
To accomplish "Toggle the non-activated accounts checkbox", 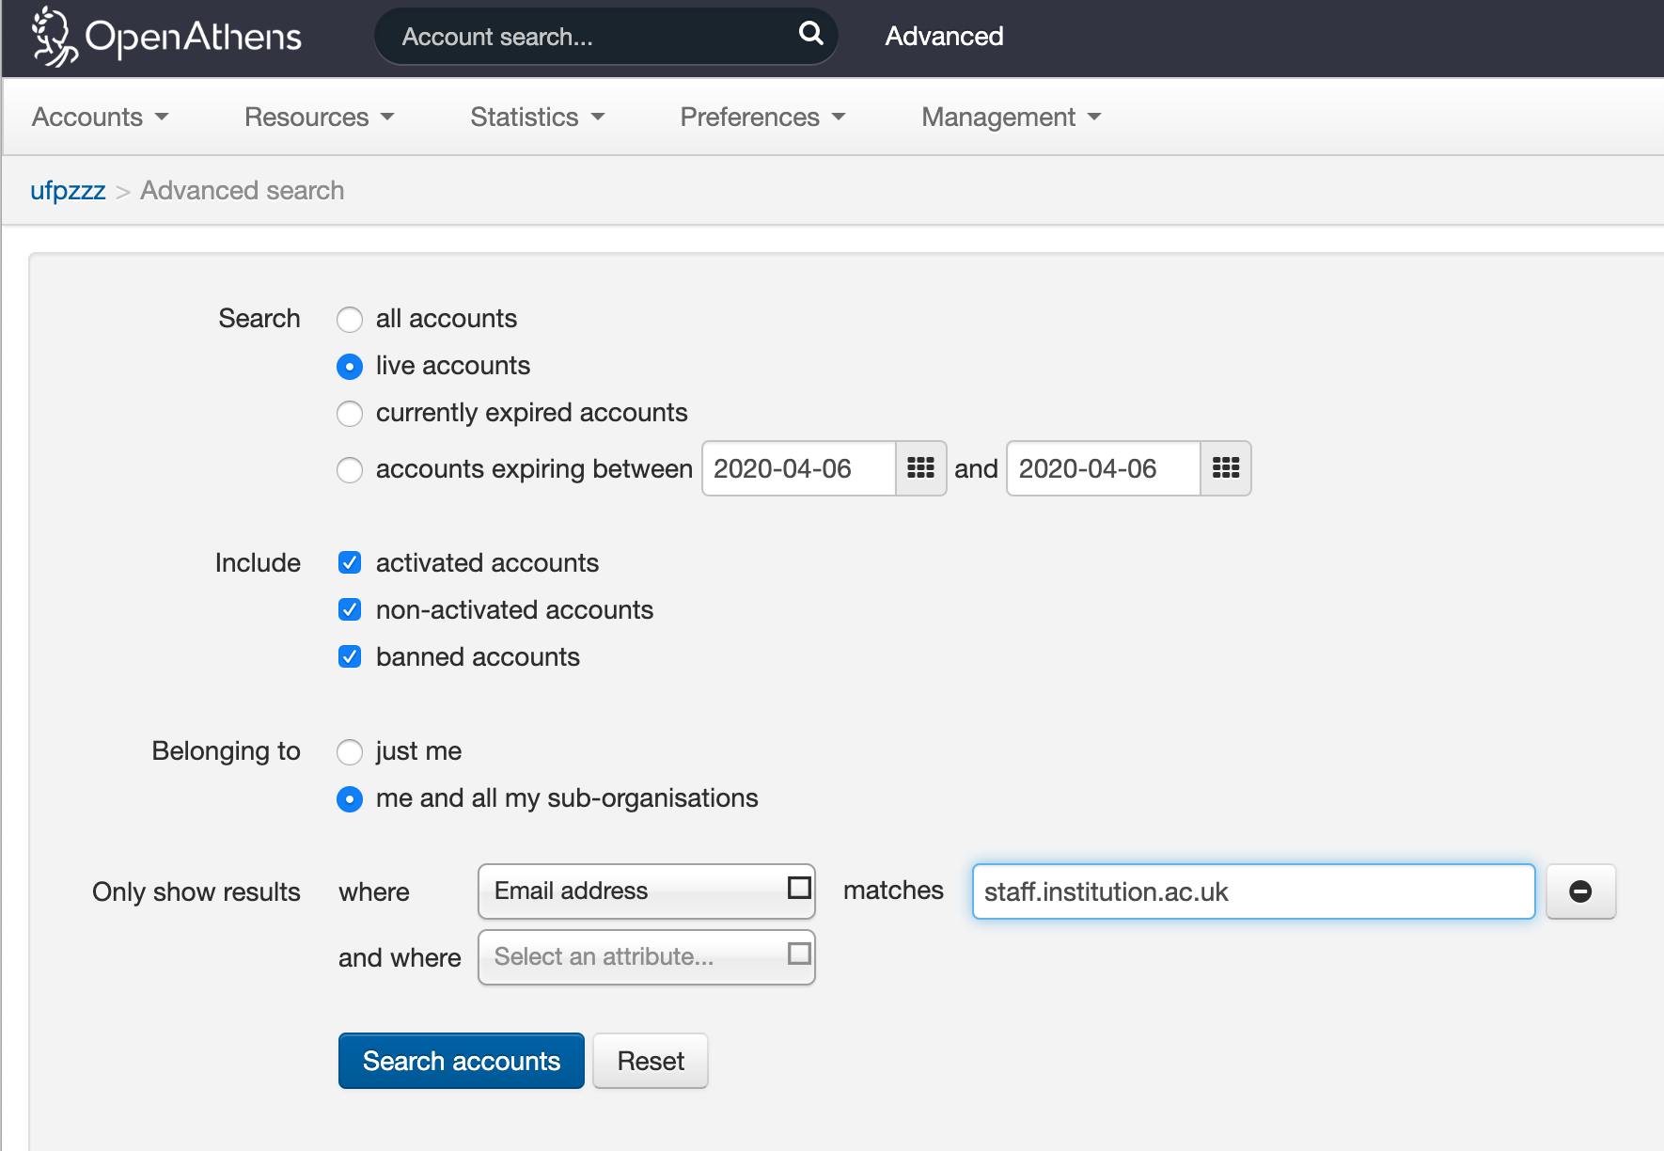I will point(350,609).
